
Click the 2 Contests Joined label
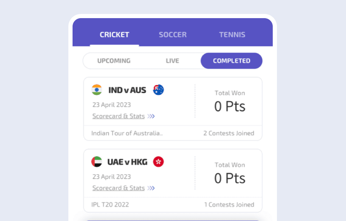coord(229,133)
